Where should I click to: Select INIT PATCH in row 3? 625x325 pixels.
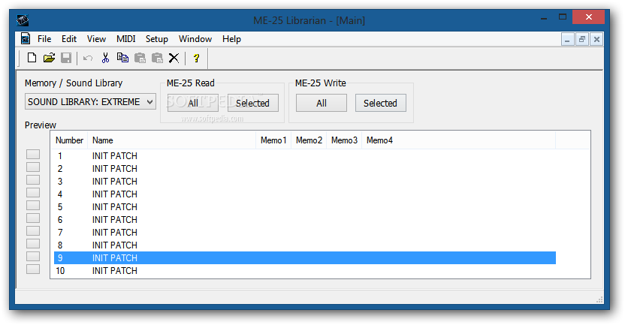tap(115, 181)
